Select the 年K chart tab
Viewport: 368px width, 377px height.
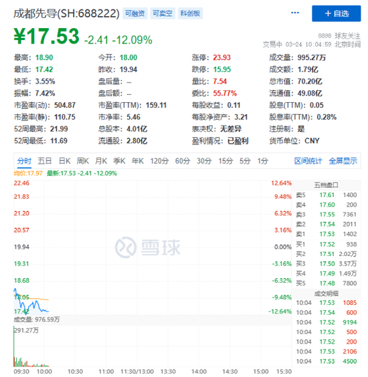click(138, 161)
